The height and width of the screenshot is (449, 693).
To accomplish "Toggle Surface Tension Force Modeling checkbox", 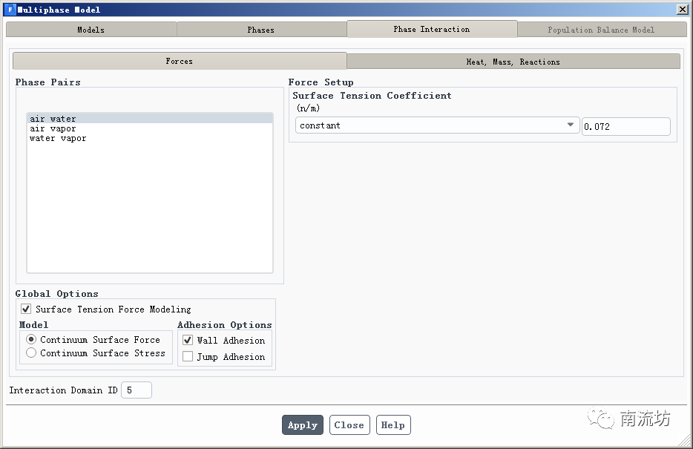I will pos(26,309).
